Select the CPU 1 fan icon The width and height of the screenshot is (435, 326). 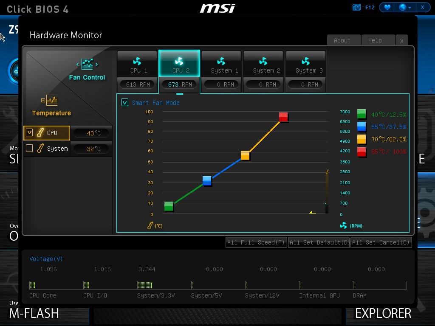tap(137, 62)
